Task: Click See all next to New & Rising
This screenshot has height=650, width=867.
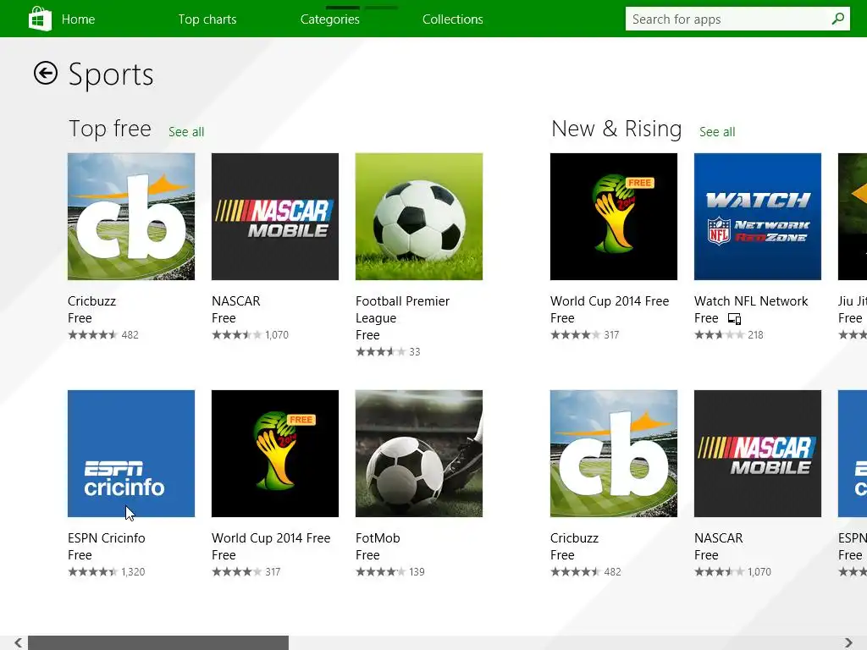Action: (x=717, y=131)
